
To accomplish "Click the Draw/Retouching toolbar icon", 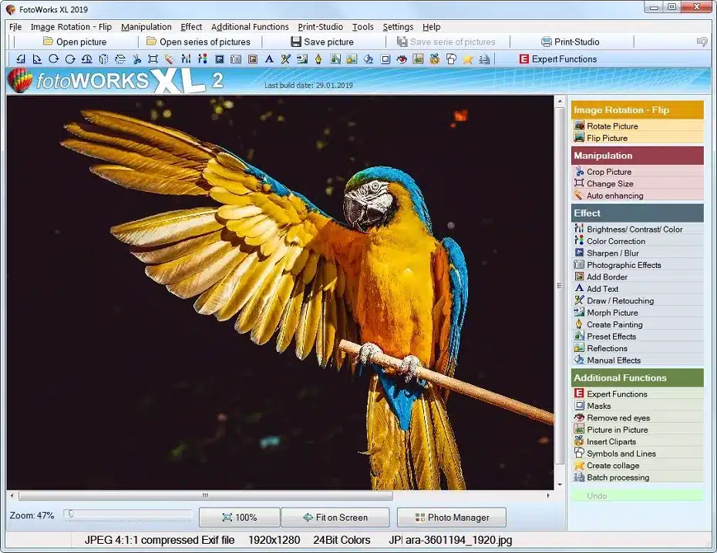I will (286, 59).
